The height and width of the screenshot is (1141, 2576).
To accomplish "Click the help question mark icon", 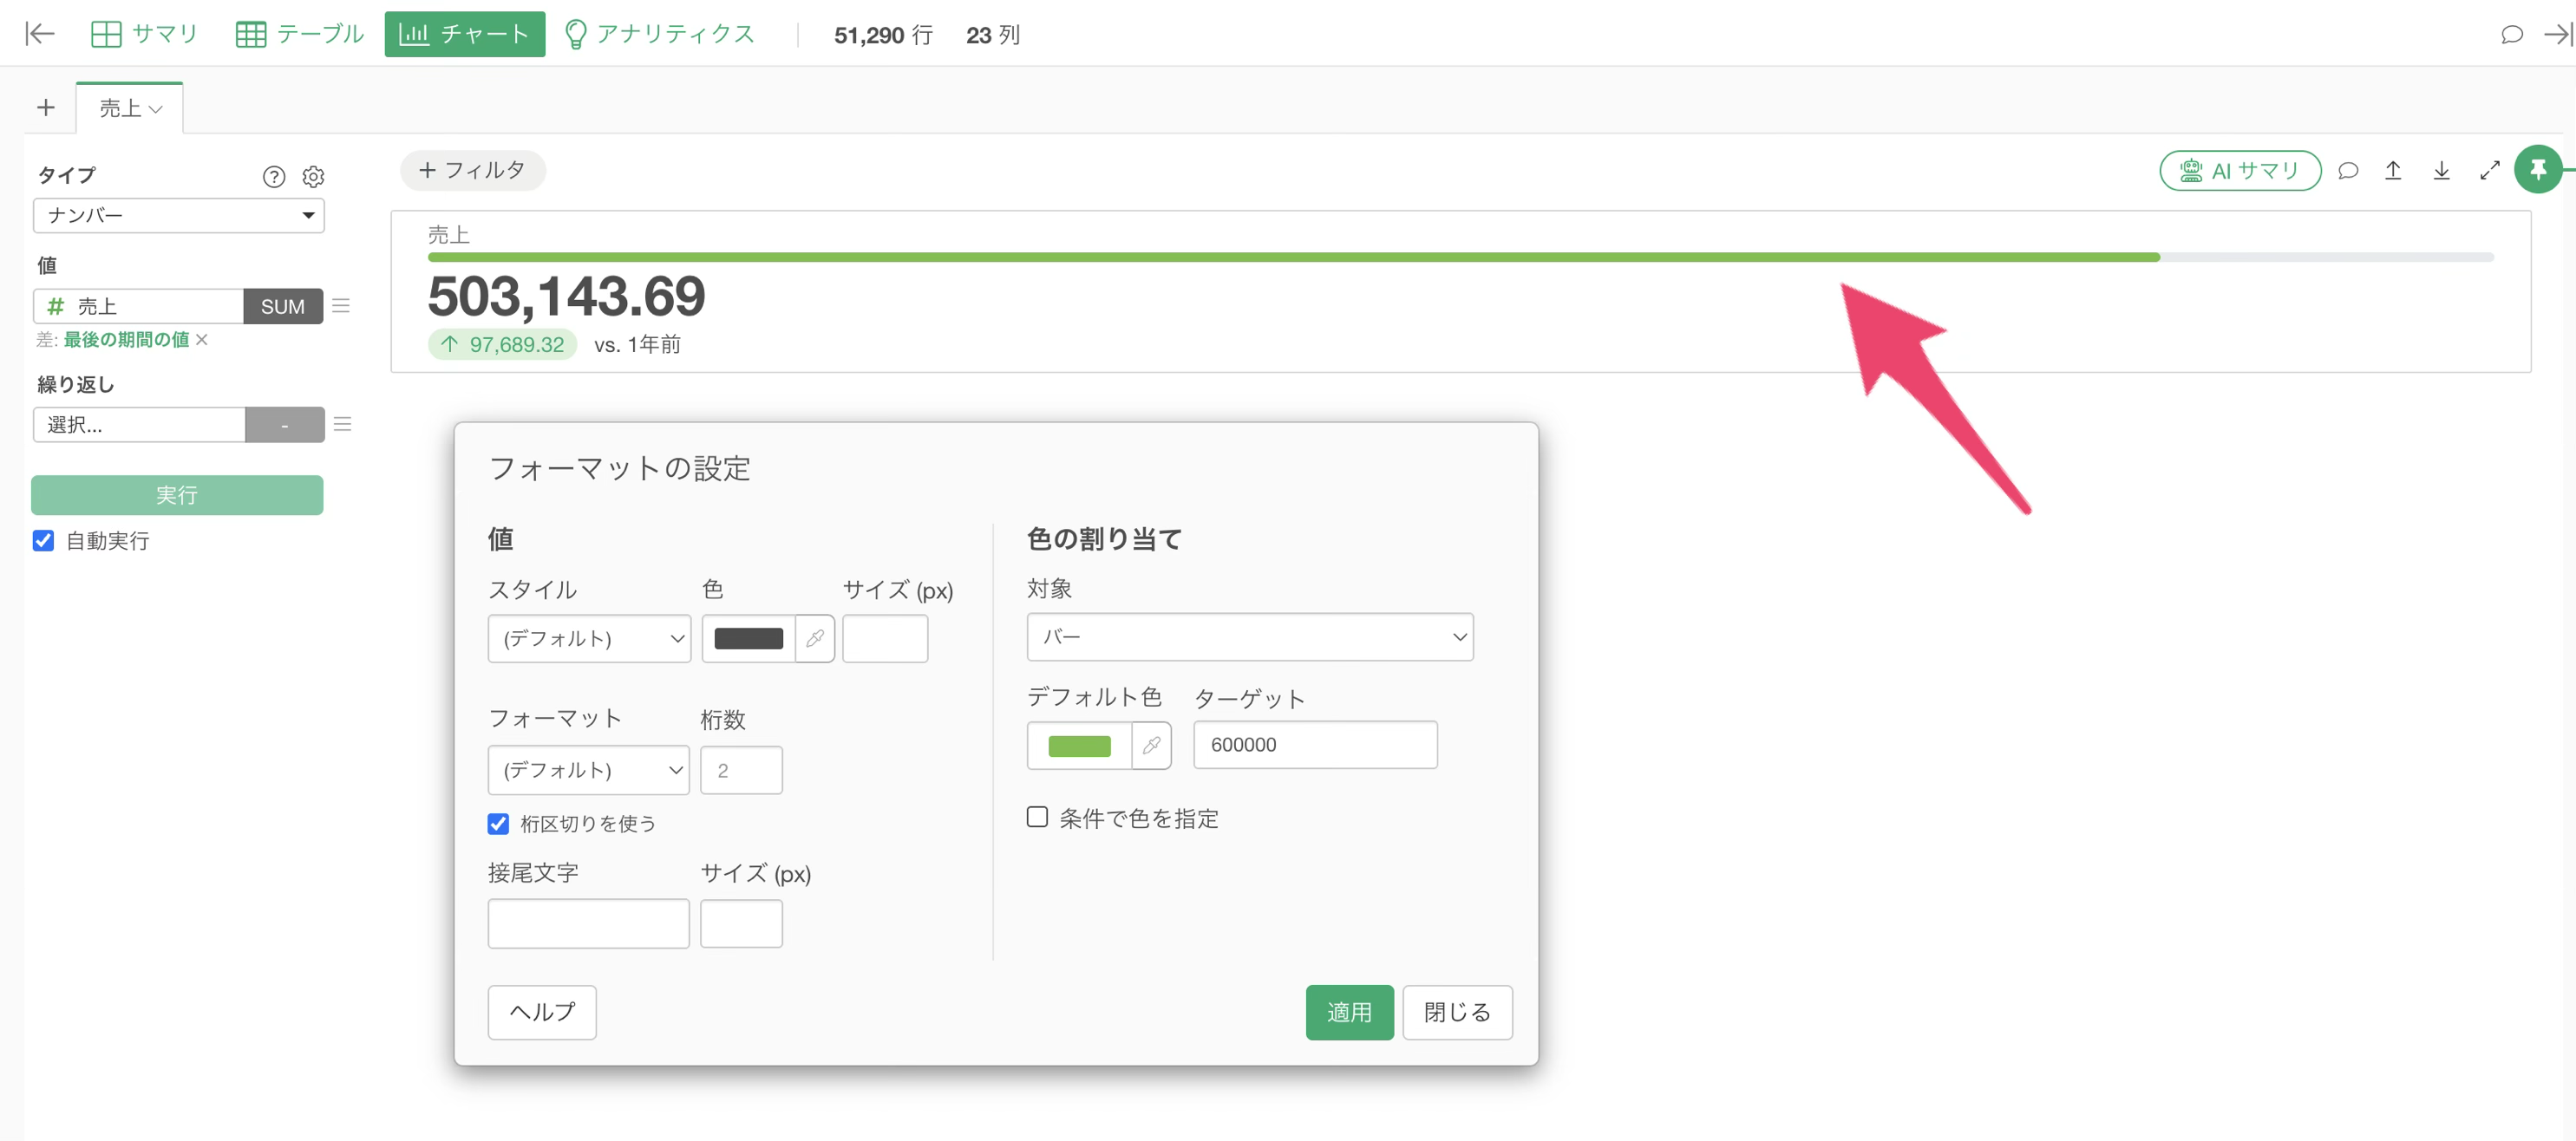I will coord(273,177).
